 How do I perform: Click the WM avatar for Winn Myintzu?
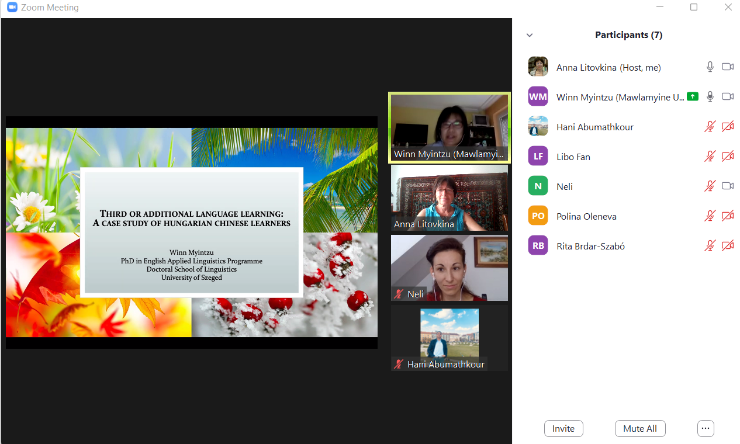point(538,97)
